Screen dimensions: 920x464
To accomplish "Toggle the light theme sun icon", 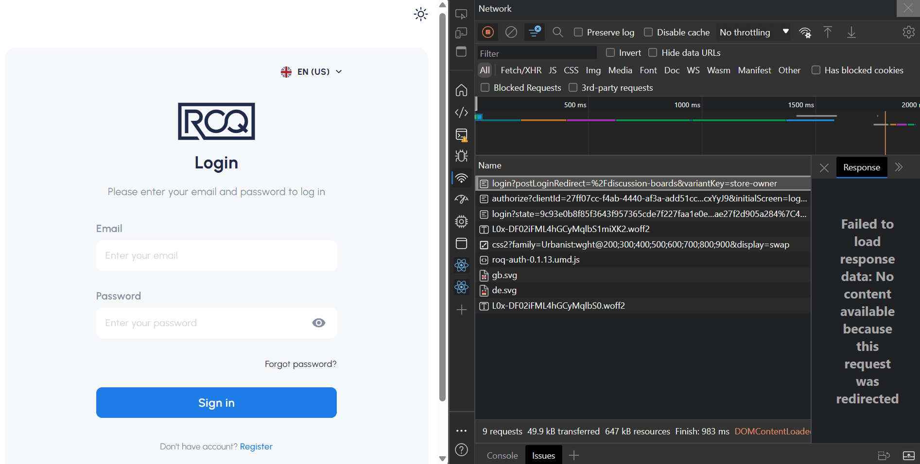I will point(420,14).
